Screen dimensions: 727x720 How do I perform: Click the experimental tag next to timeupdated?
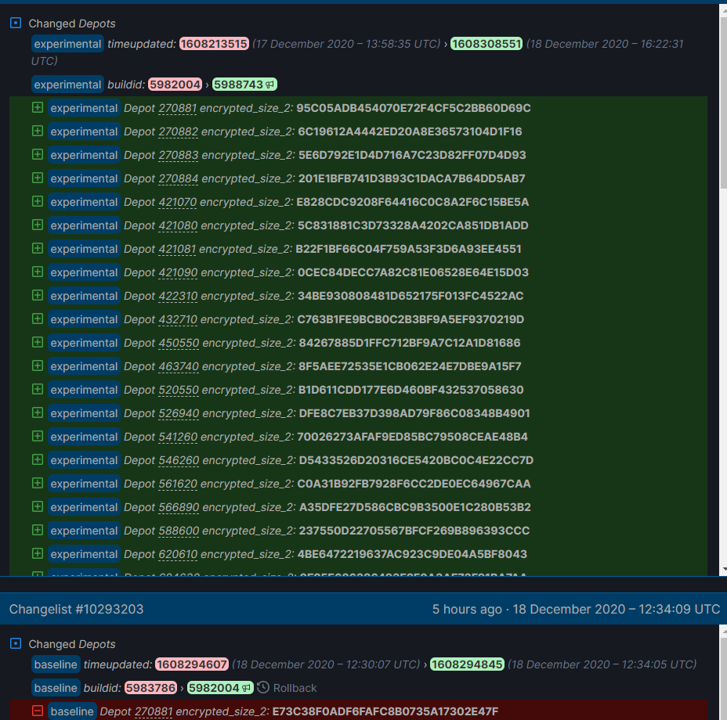(x=67, y=44)
